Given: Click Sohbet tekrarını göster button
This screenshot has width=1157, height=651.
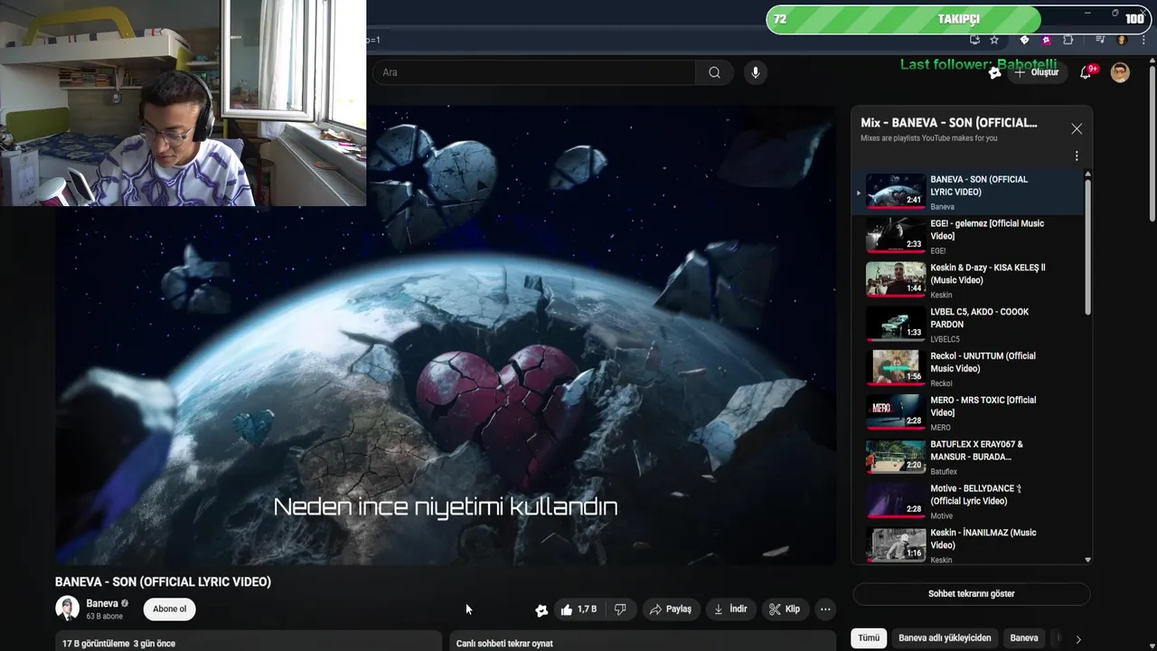Looking at the screenshot, I should (972, 594).
